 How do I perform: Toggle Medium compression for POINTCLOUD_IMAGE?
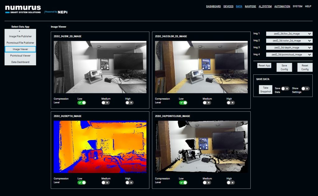click(x=207, y=183)
